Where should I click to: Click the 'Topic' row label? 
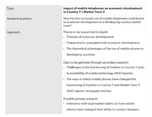pos(11,8)
